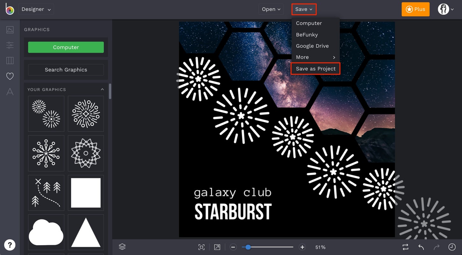The image size is (462, 255).
Task: Open the Text tool sidebar icon
Action: point(10,92)
